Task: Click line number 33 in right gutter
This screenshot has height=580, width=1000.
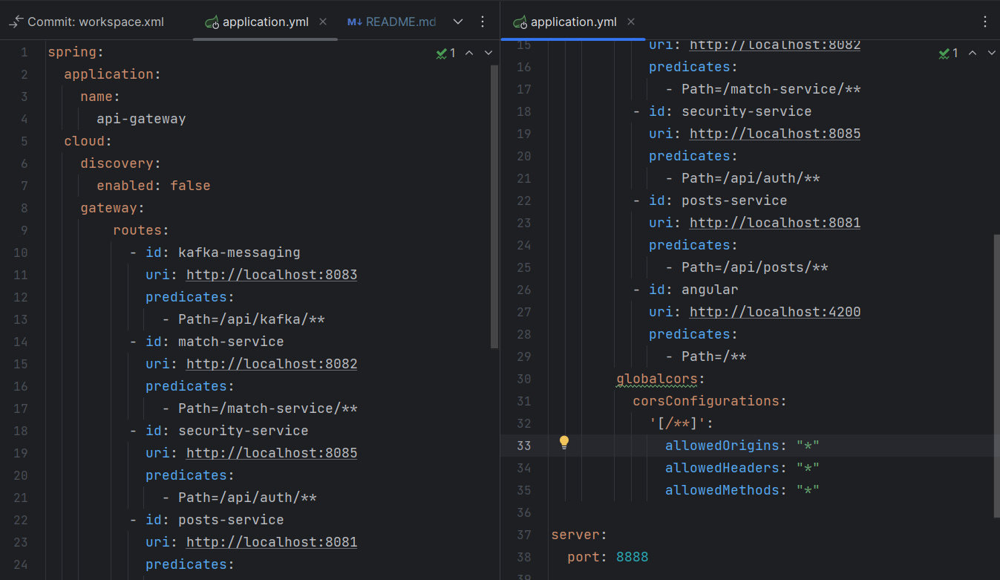Action: tap(523, 446)
